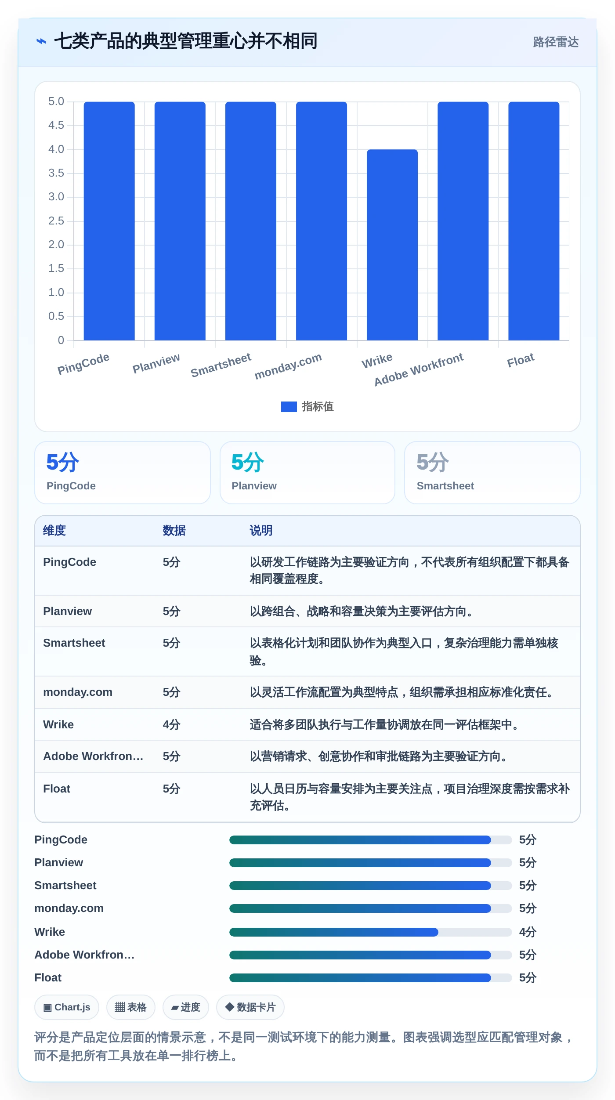Click the 数据 column header
Screen dimensions: 615x1100
click(174, 531)
